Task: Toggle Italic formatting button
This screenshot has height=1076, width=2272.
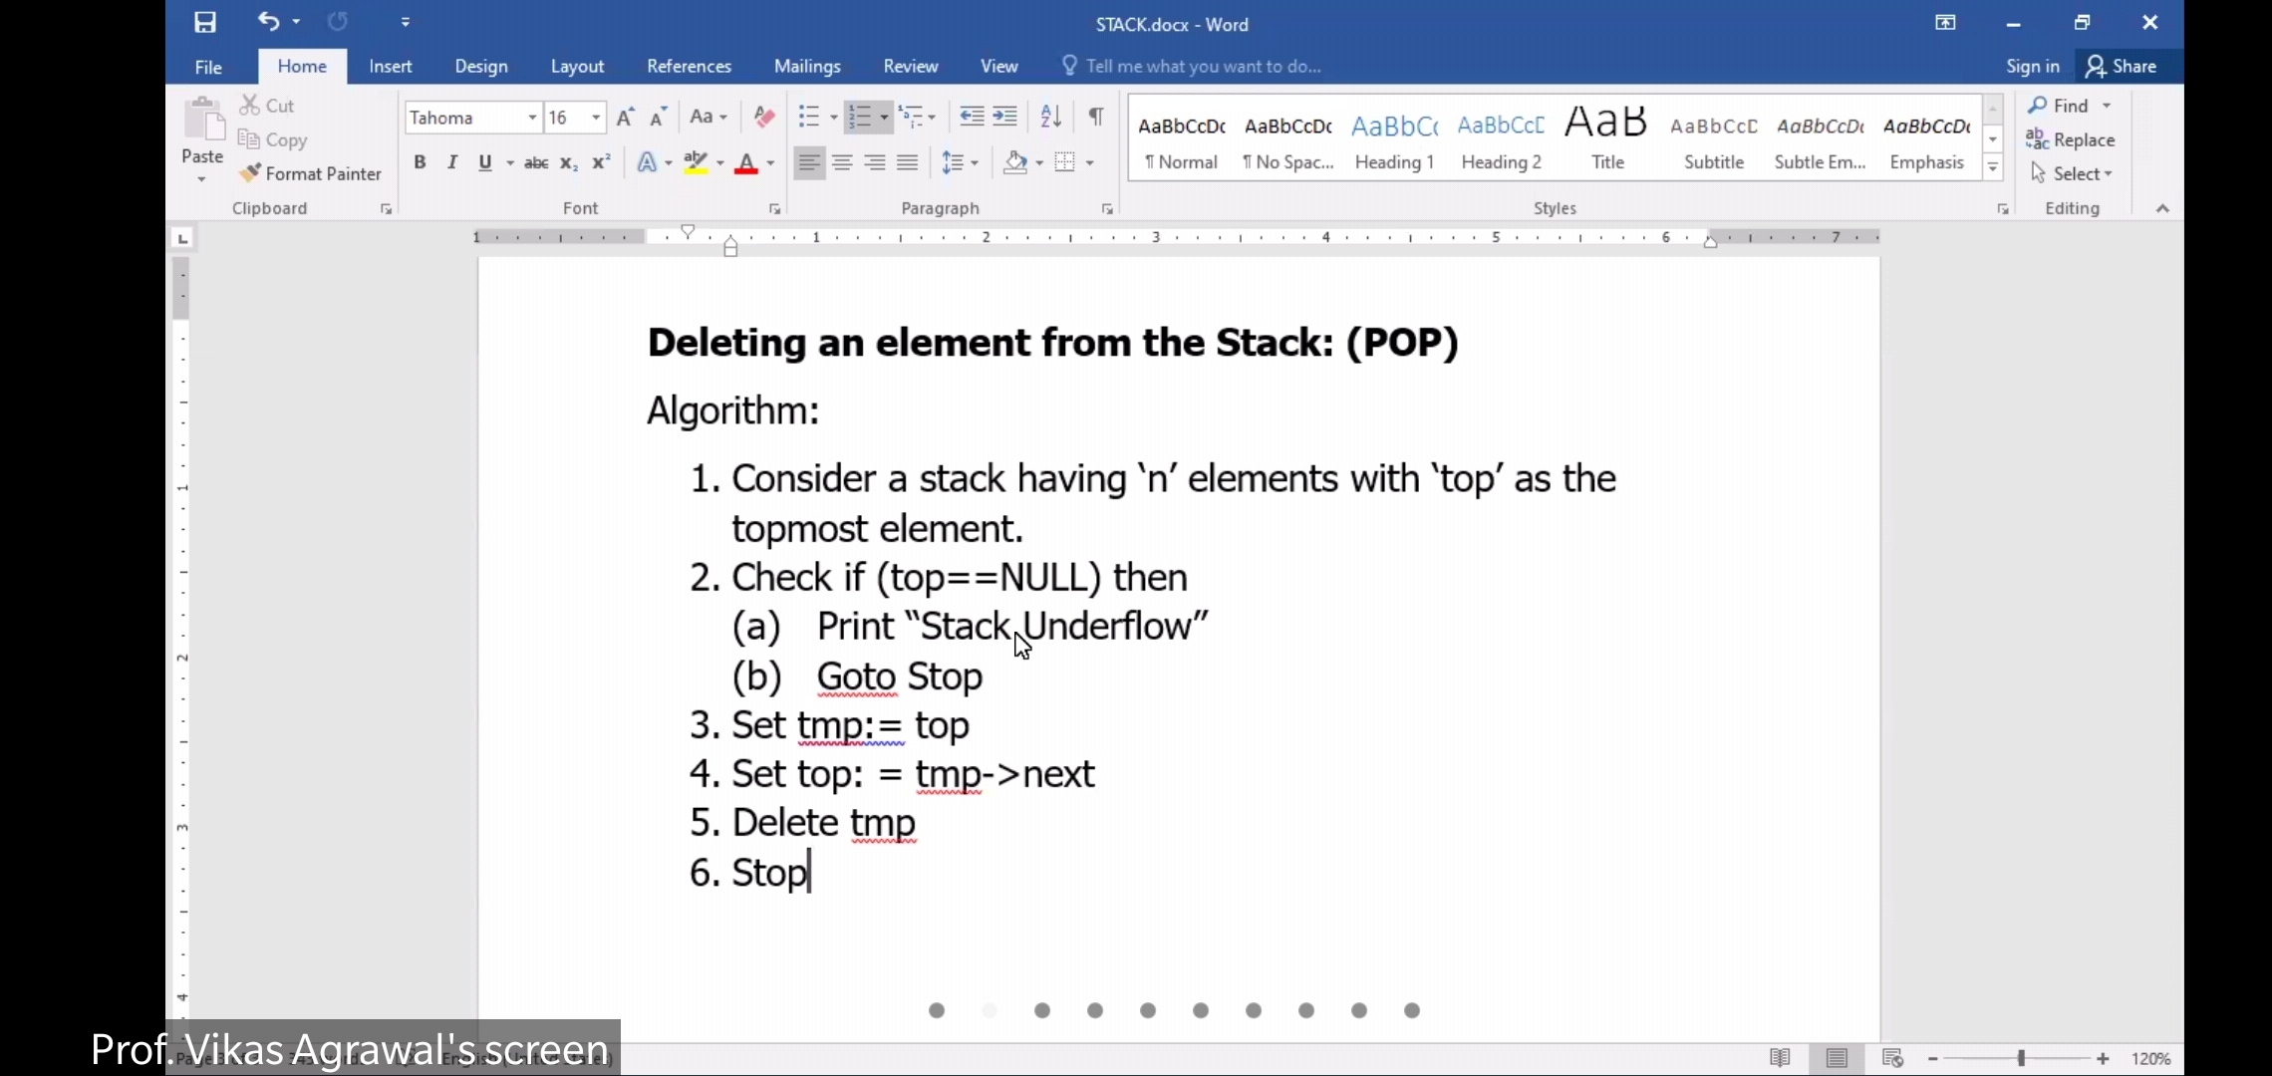Action: (x=452, y=162)
